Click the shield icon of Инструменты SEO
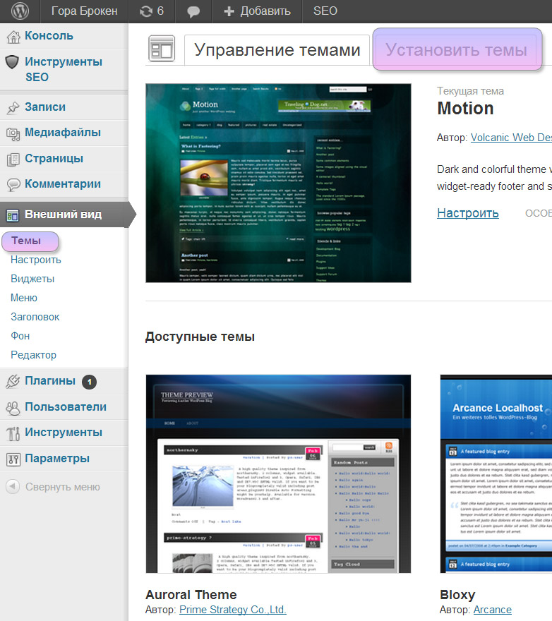 click(x=12, y=62)
